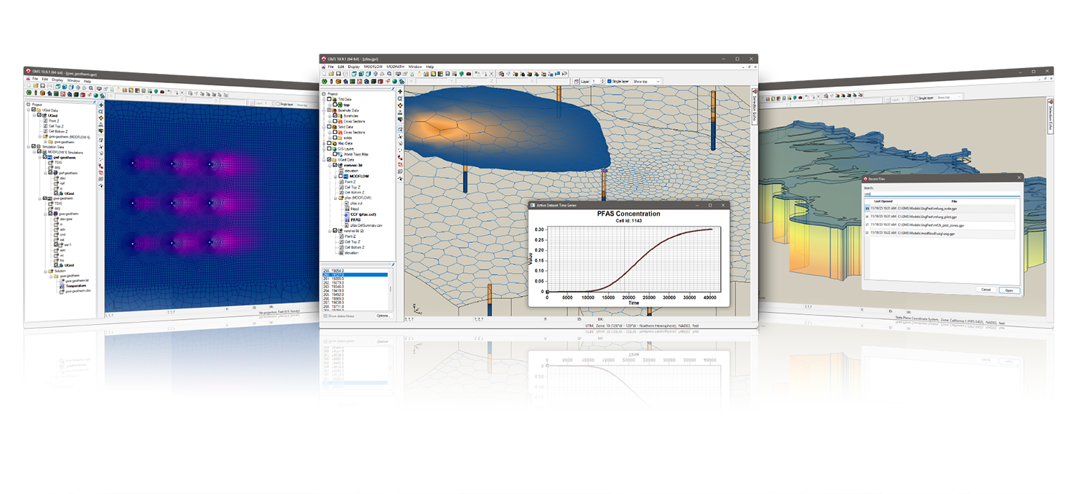Image resolution: width=1077 pixels, height=494 pixels.
Task: Toggle MODFLOW checkbox under voronoi-3d
Action: point(340,176)
